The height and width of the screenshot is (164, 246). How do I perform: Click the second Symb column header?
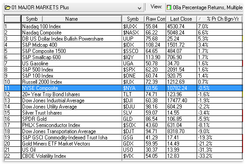click(133, 19)
